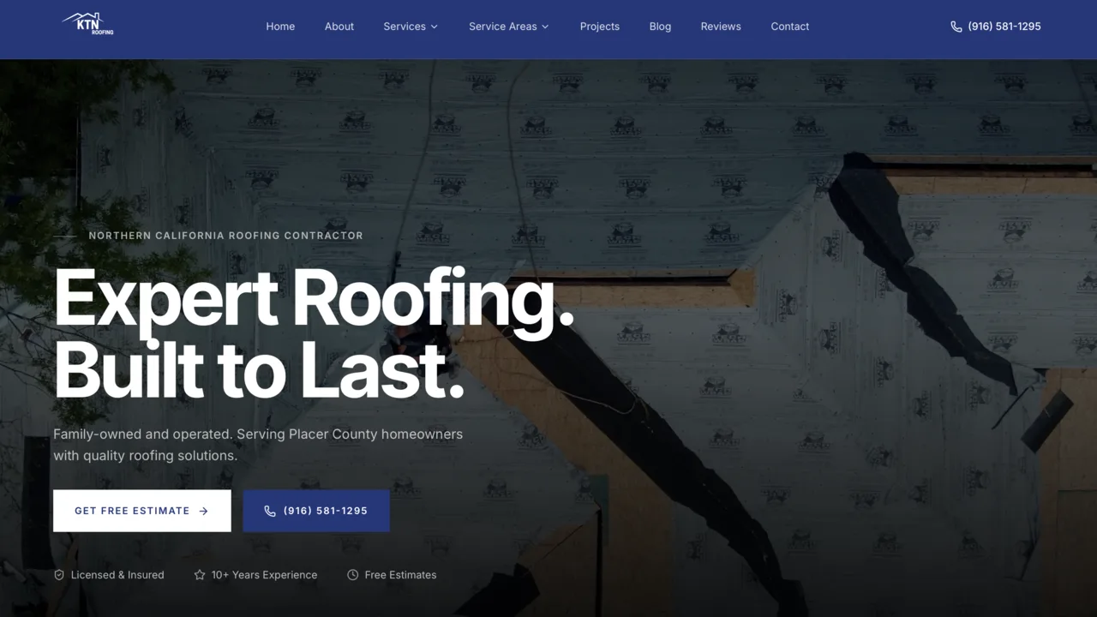Click the Free Estimates text

click(x=400, y=575)
